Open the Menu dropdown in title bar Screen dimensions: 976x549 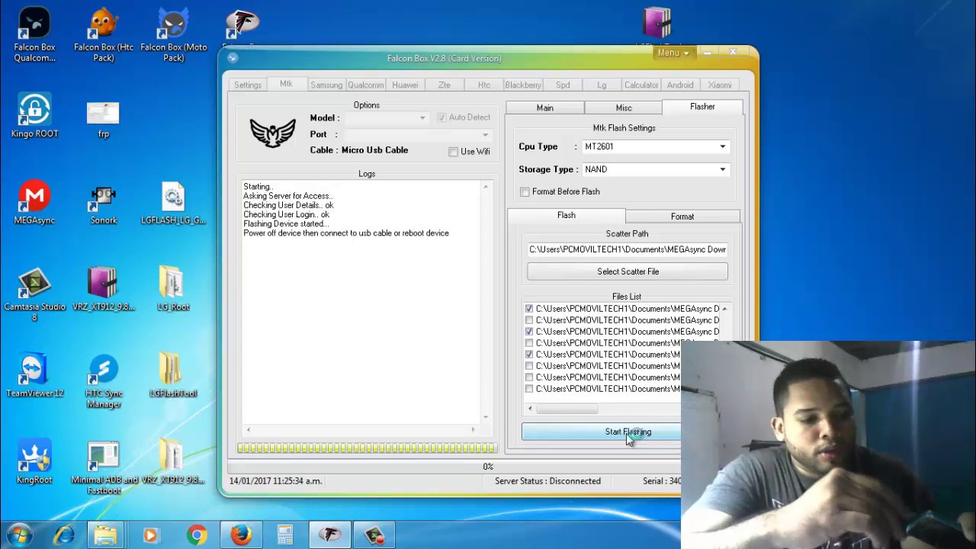click(x=673, y=53)
